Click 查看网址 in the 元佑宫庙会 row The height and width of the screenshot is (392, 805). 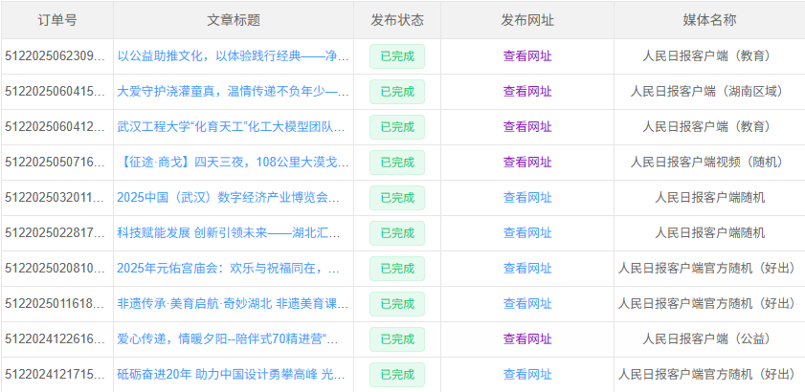[527, 269]
